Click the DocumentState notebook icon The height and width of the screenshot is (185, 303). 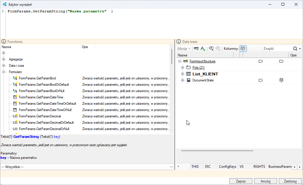tap(188, 80)
